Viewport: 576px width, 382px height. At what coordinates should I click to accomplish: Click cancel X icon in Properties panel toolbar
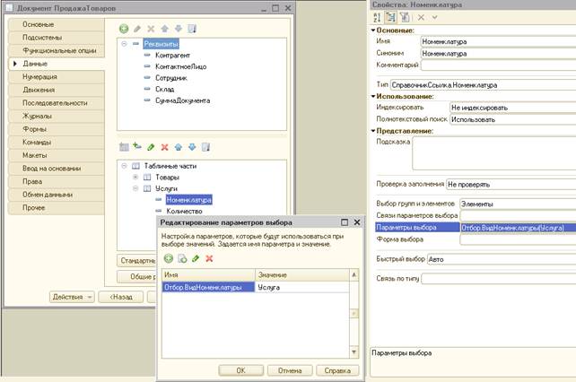click(x=421, y=17)
